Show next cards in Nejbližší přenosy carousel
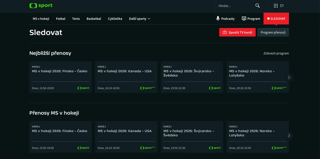This screenshot has width=320, height=159. 289,77
